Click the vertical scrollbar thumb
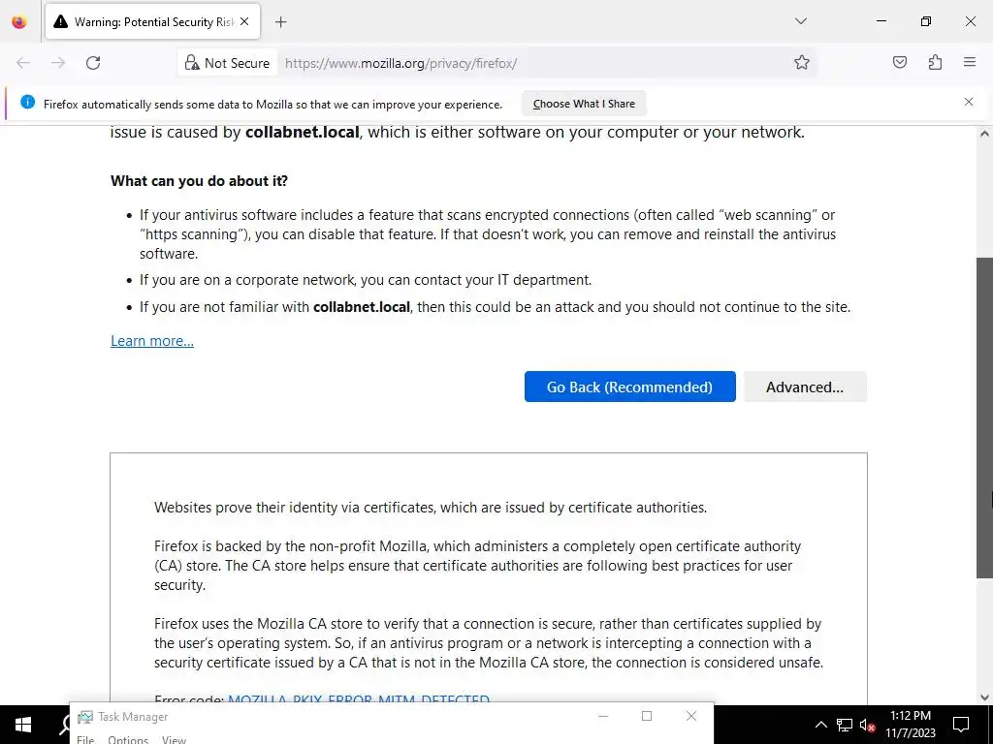 click(x=984, y=418)
